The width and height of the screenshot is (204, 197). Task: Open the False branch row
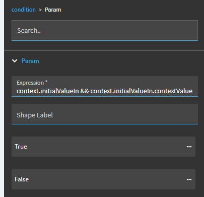(103, 179)
